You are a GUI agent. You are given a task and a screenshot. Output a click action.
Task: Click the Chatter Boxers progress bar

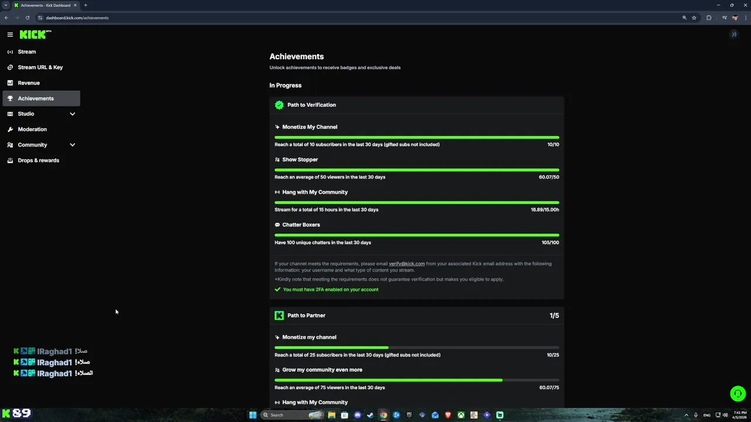click(417, 235)
